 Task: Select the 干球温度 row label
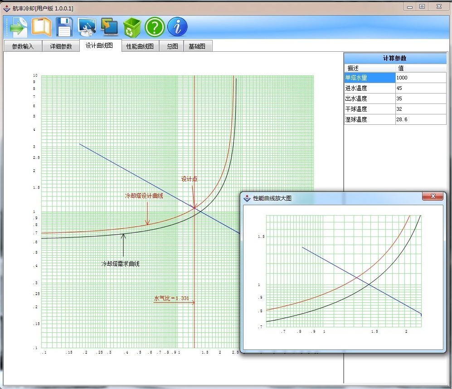tap(370, 109)
